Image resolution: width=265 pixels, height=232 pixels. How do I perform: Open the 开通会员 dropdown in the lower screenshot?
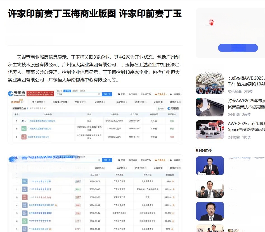(161, 160)
